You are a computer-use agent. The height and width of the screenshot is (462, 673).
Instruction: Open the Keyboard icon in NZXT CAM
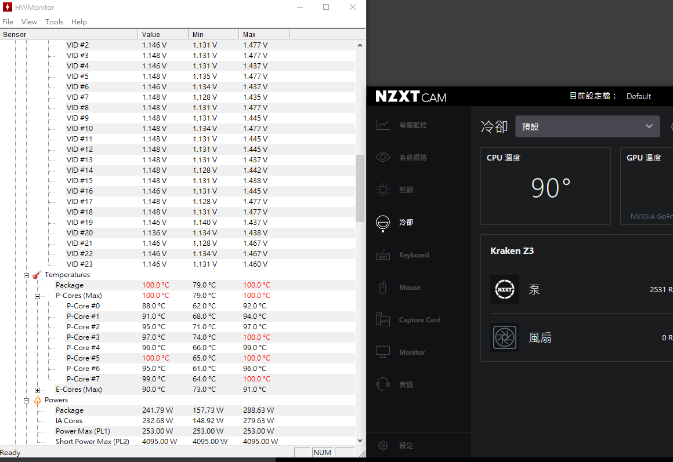[x=383, y=255]
